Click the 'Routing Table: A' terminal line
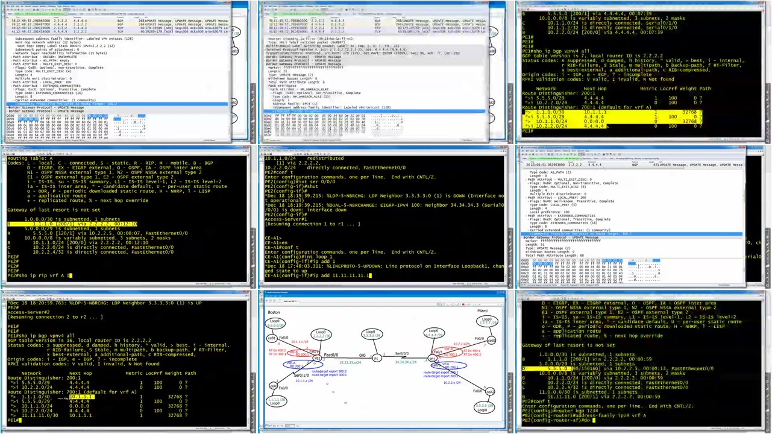 30,159
